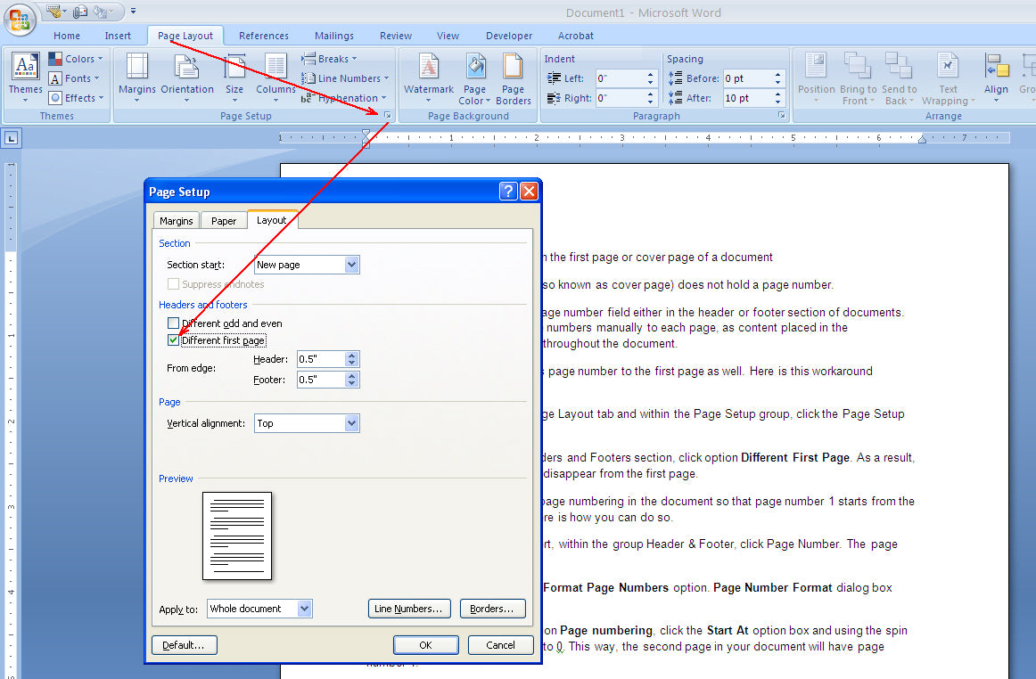
Task: Open Hyphenation settings
Action: pos(347,98)
